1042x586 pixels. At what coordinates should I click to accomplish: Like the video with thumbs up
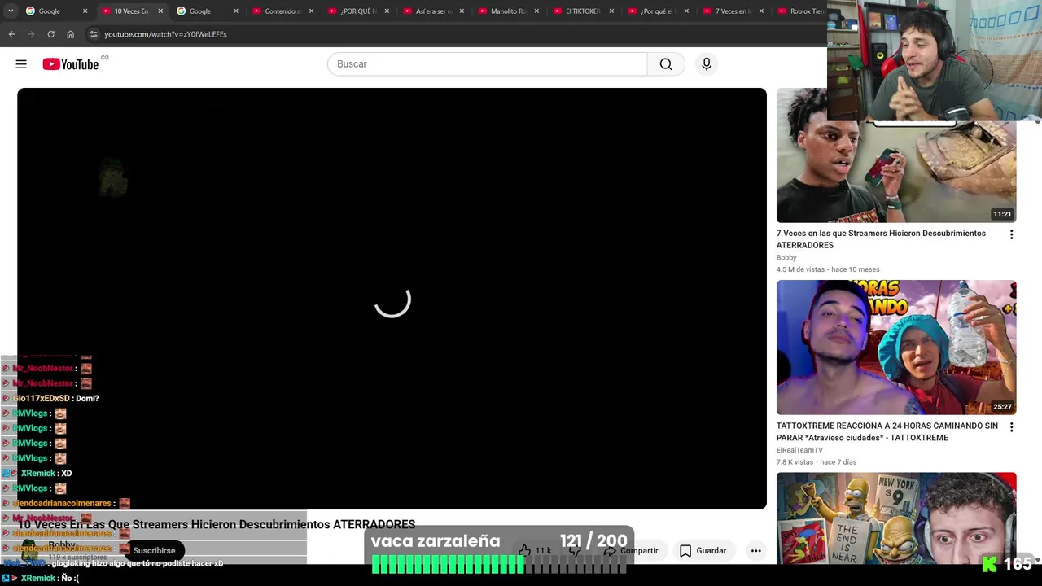[x=535, y=551]
